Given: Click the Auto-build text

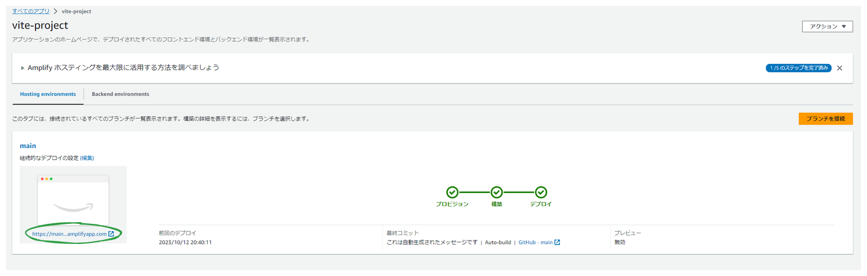Looking at the screenshot, I should coord(498,242).
